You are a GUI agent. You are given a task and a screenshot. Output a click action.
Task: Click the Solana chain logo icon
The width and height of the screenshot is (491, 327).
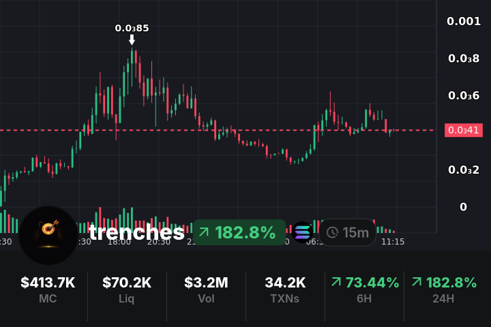point(302,232)
